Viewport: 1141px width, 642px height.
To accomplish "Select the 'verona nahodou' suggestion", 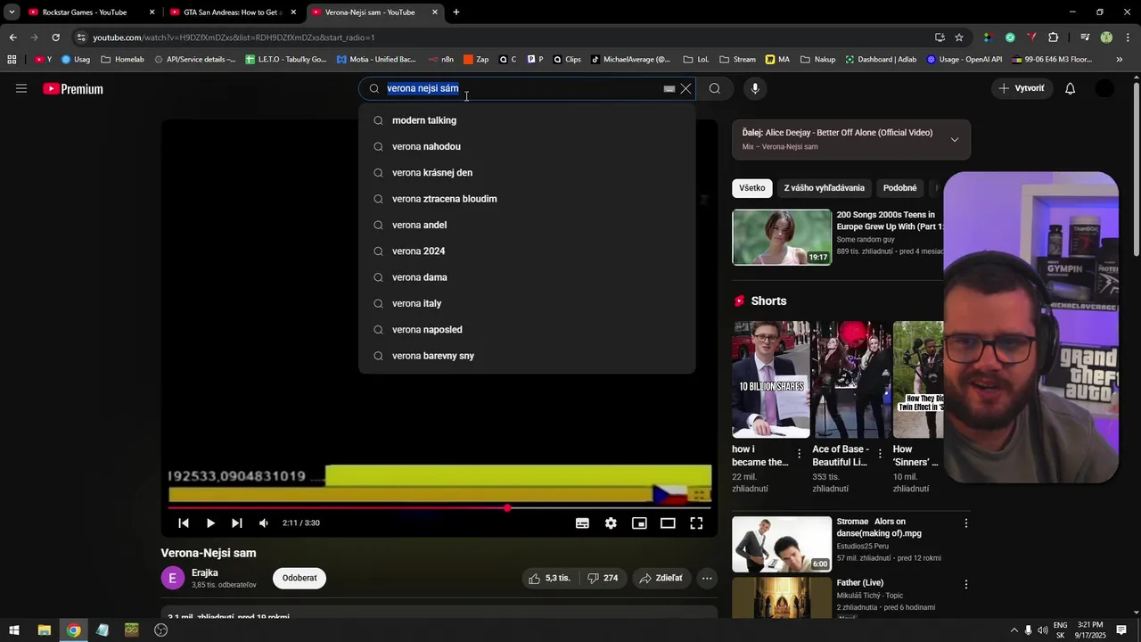I will (527, 146).
